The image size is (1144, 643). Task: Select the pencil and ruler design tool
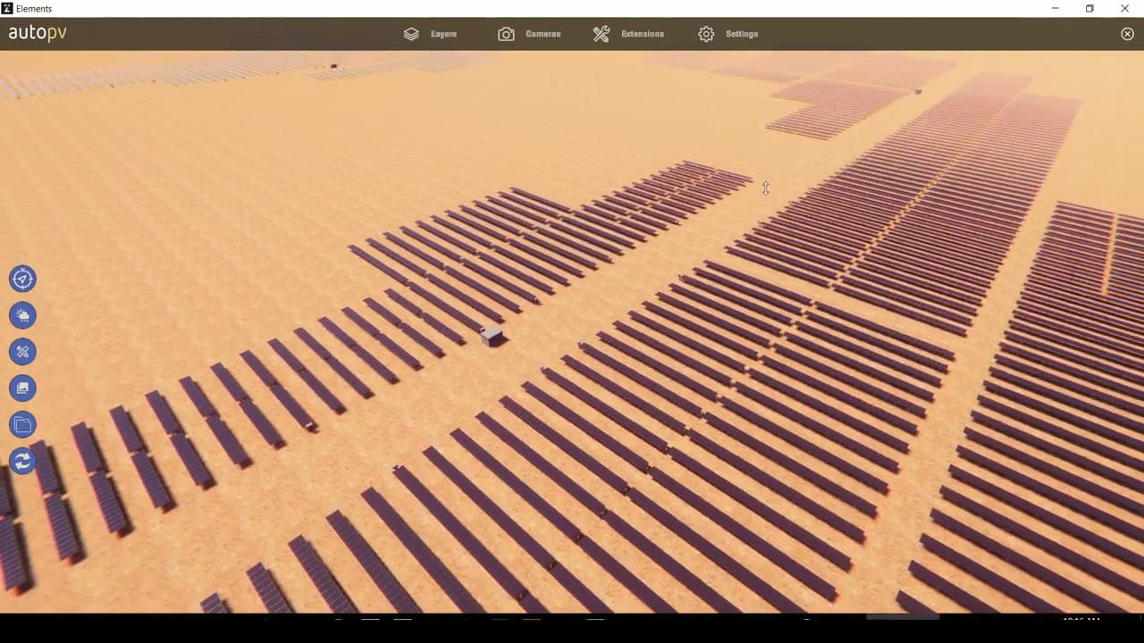point(22,352)
